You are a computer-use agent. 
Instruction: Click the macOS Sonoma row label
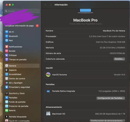pos(59,75)
